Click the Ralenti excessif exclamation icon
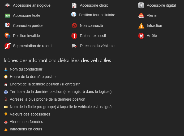184x136 pixels. 74,36
